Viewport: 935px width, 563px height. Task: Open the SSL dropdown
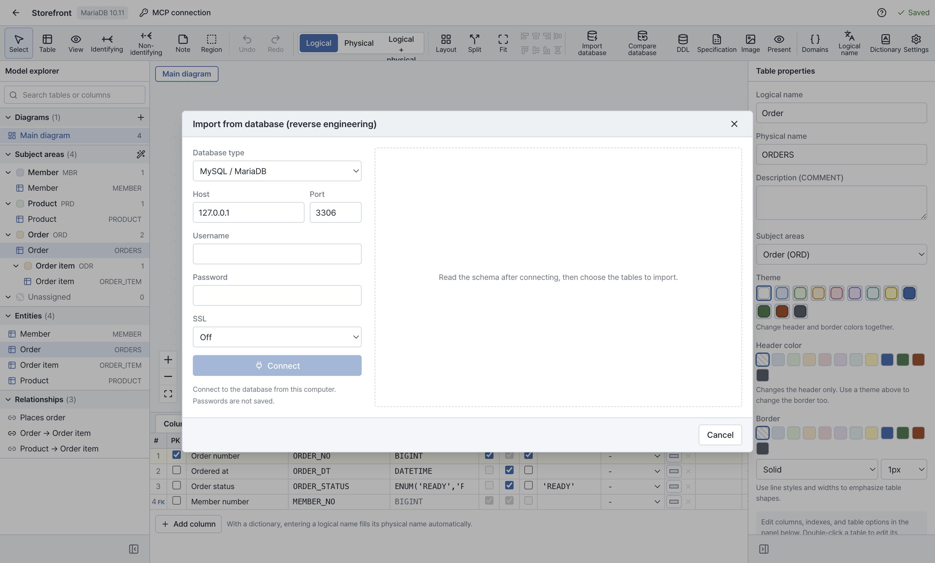[277, 337]
